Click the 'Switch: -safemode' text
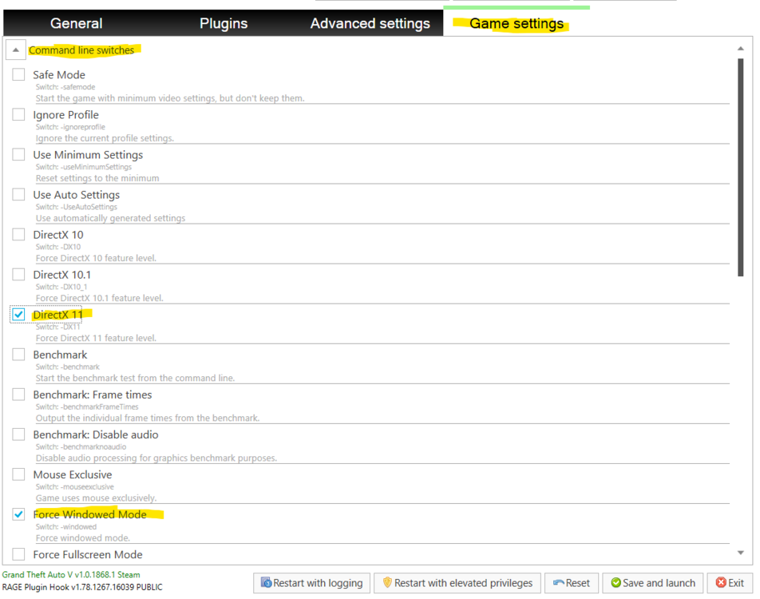This screenshot has height=599, width=760. click(x=65, y=87)
